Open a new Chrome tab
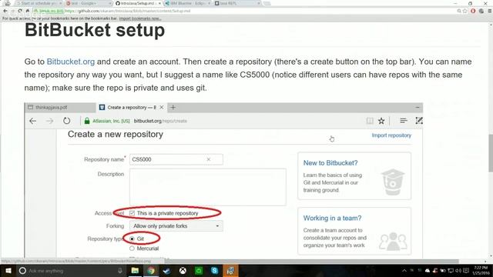This screenshot has width=493, height=277. tap(267, 3)
